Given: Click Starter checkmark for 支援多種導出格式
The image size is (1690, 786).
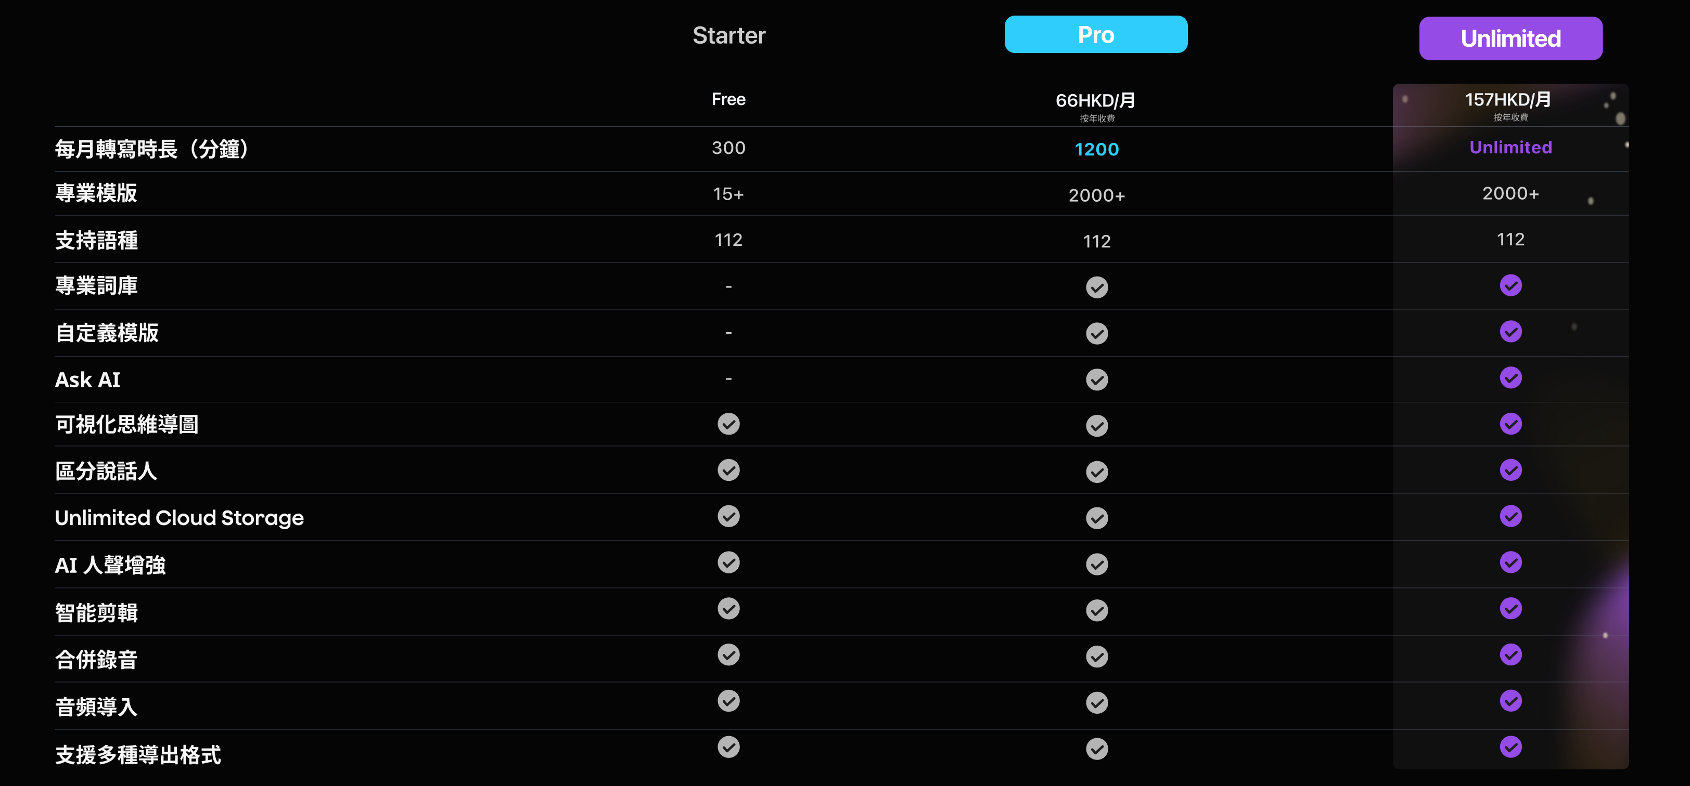Looking at the screenshot, I should pyautogui.click(x=728, y=746).
